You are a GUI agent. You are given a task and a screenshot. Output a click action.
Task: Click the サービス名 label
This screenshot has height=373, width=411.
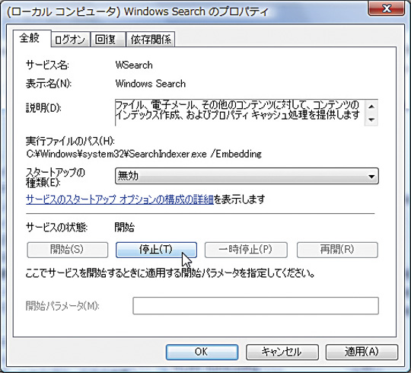pyautogui.click(x=47, y=65)
